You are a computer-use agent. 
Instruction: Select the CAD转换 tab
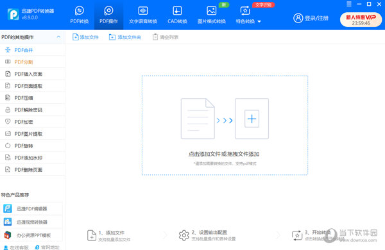177,15
